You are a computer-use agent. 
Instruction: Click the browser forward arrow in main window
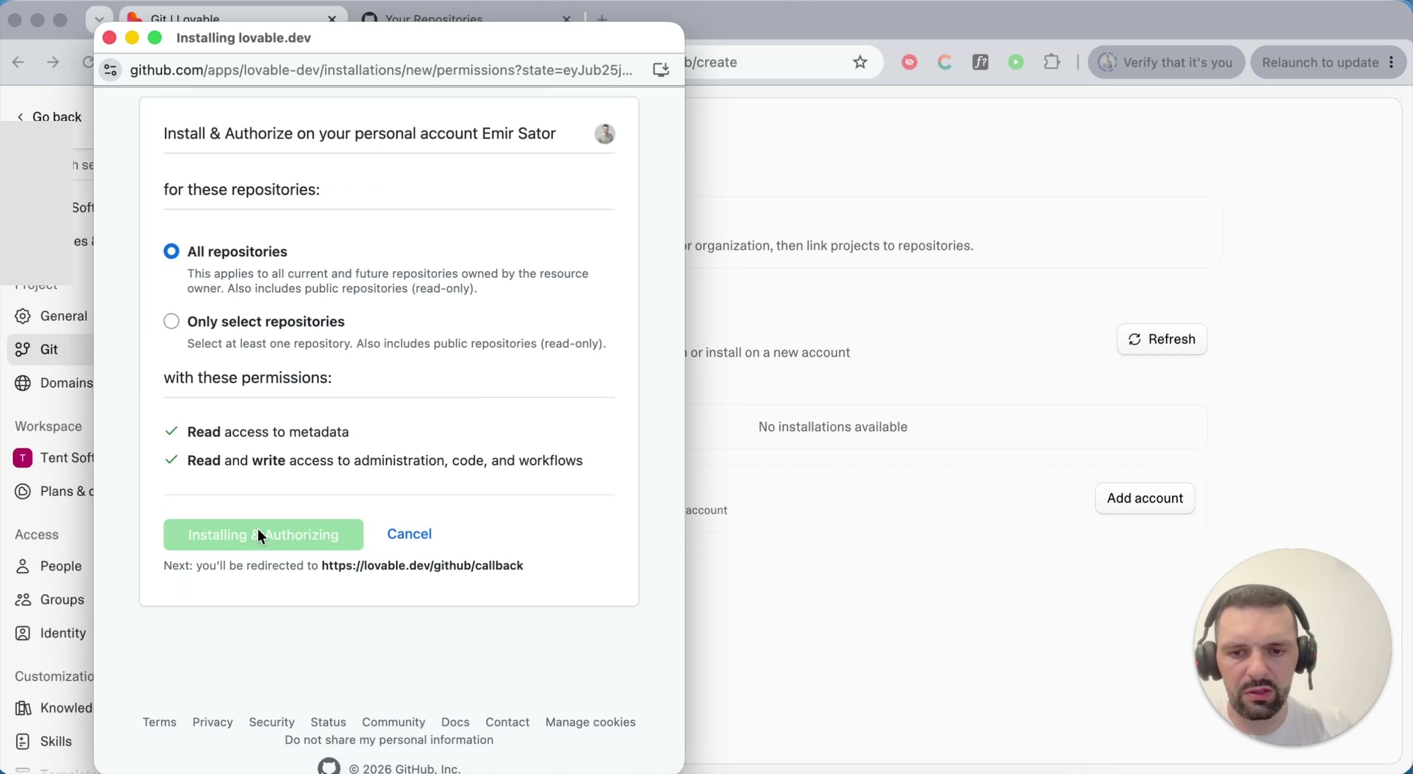click(53, 62)
